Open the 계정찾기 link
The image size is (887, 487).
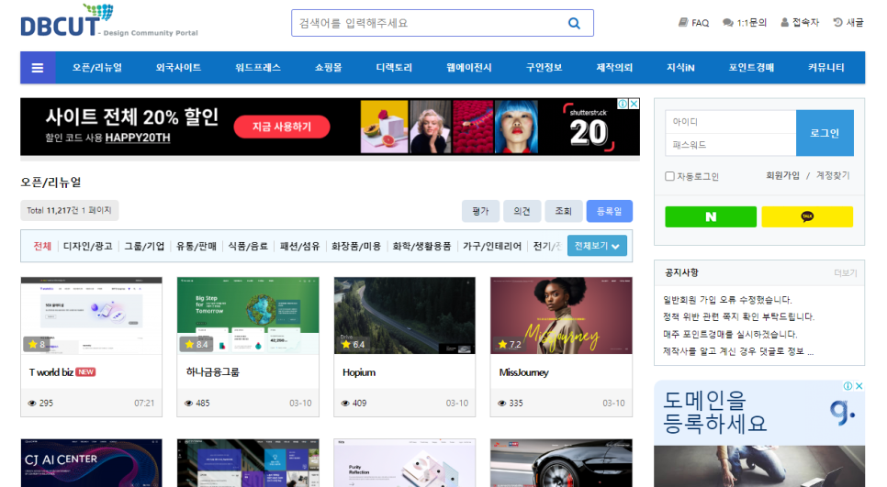pos(833,176)
